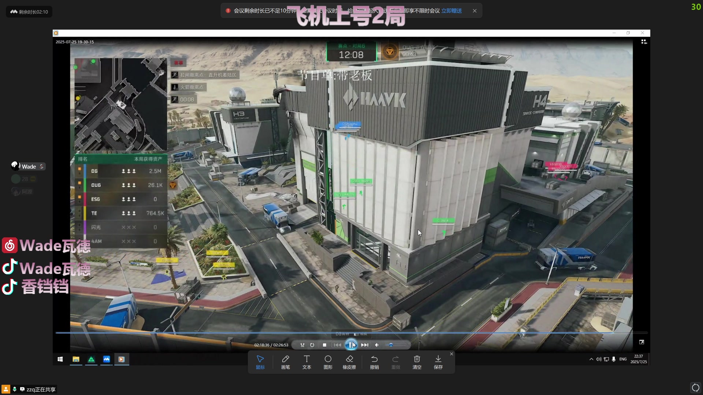
Task: Open the volume tray icon
Action: pyautogui.click(x=599, y=359)
